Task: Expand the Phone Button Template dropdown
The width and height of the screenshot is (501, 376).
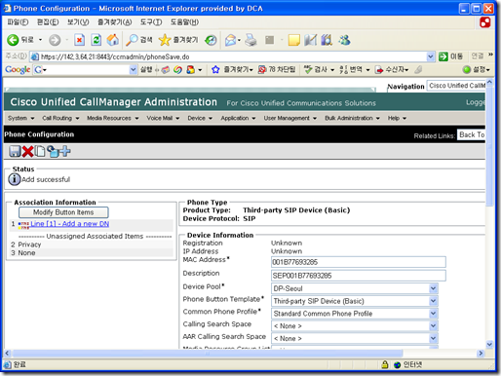Action: click(x=433, y=301)
